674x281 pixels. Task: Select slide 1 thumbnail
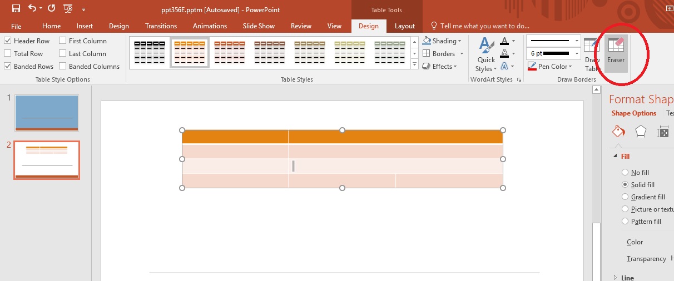(47, 113)
